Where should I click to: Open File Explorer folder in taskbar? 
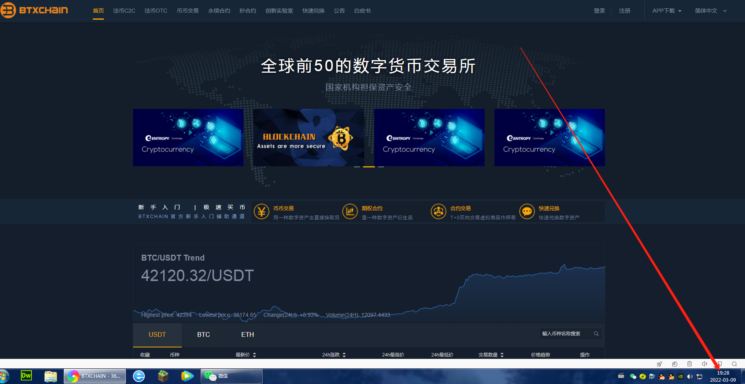pyautogui.click(x=51, y=376)
